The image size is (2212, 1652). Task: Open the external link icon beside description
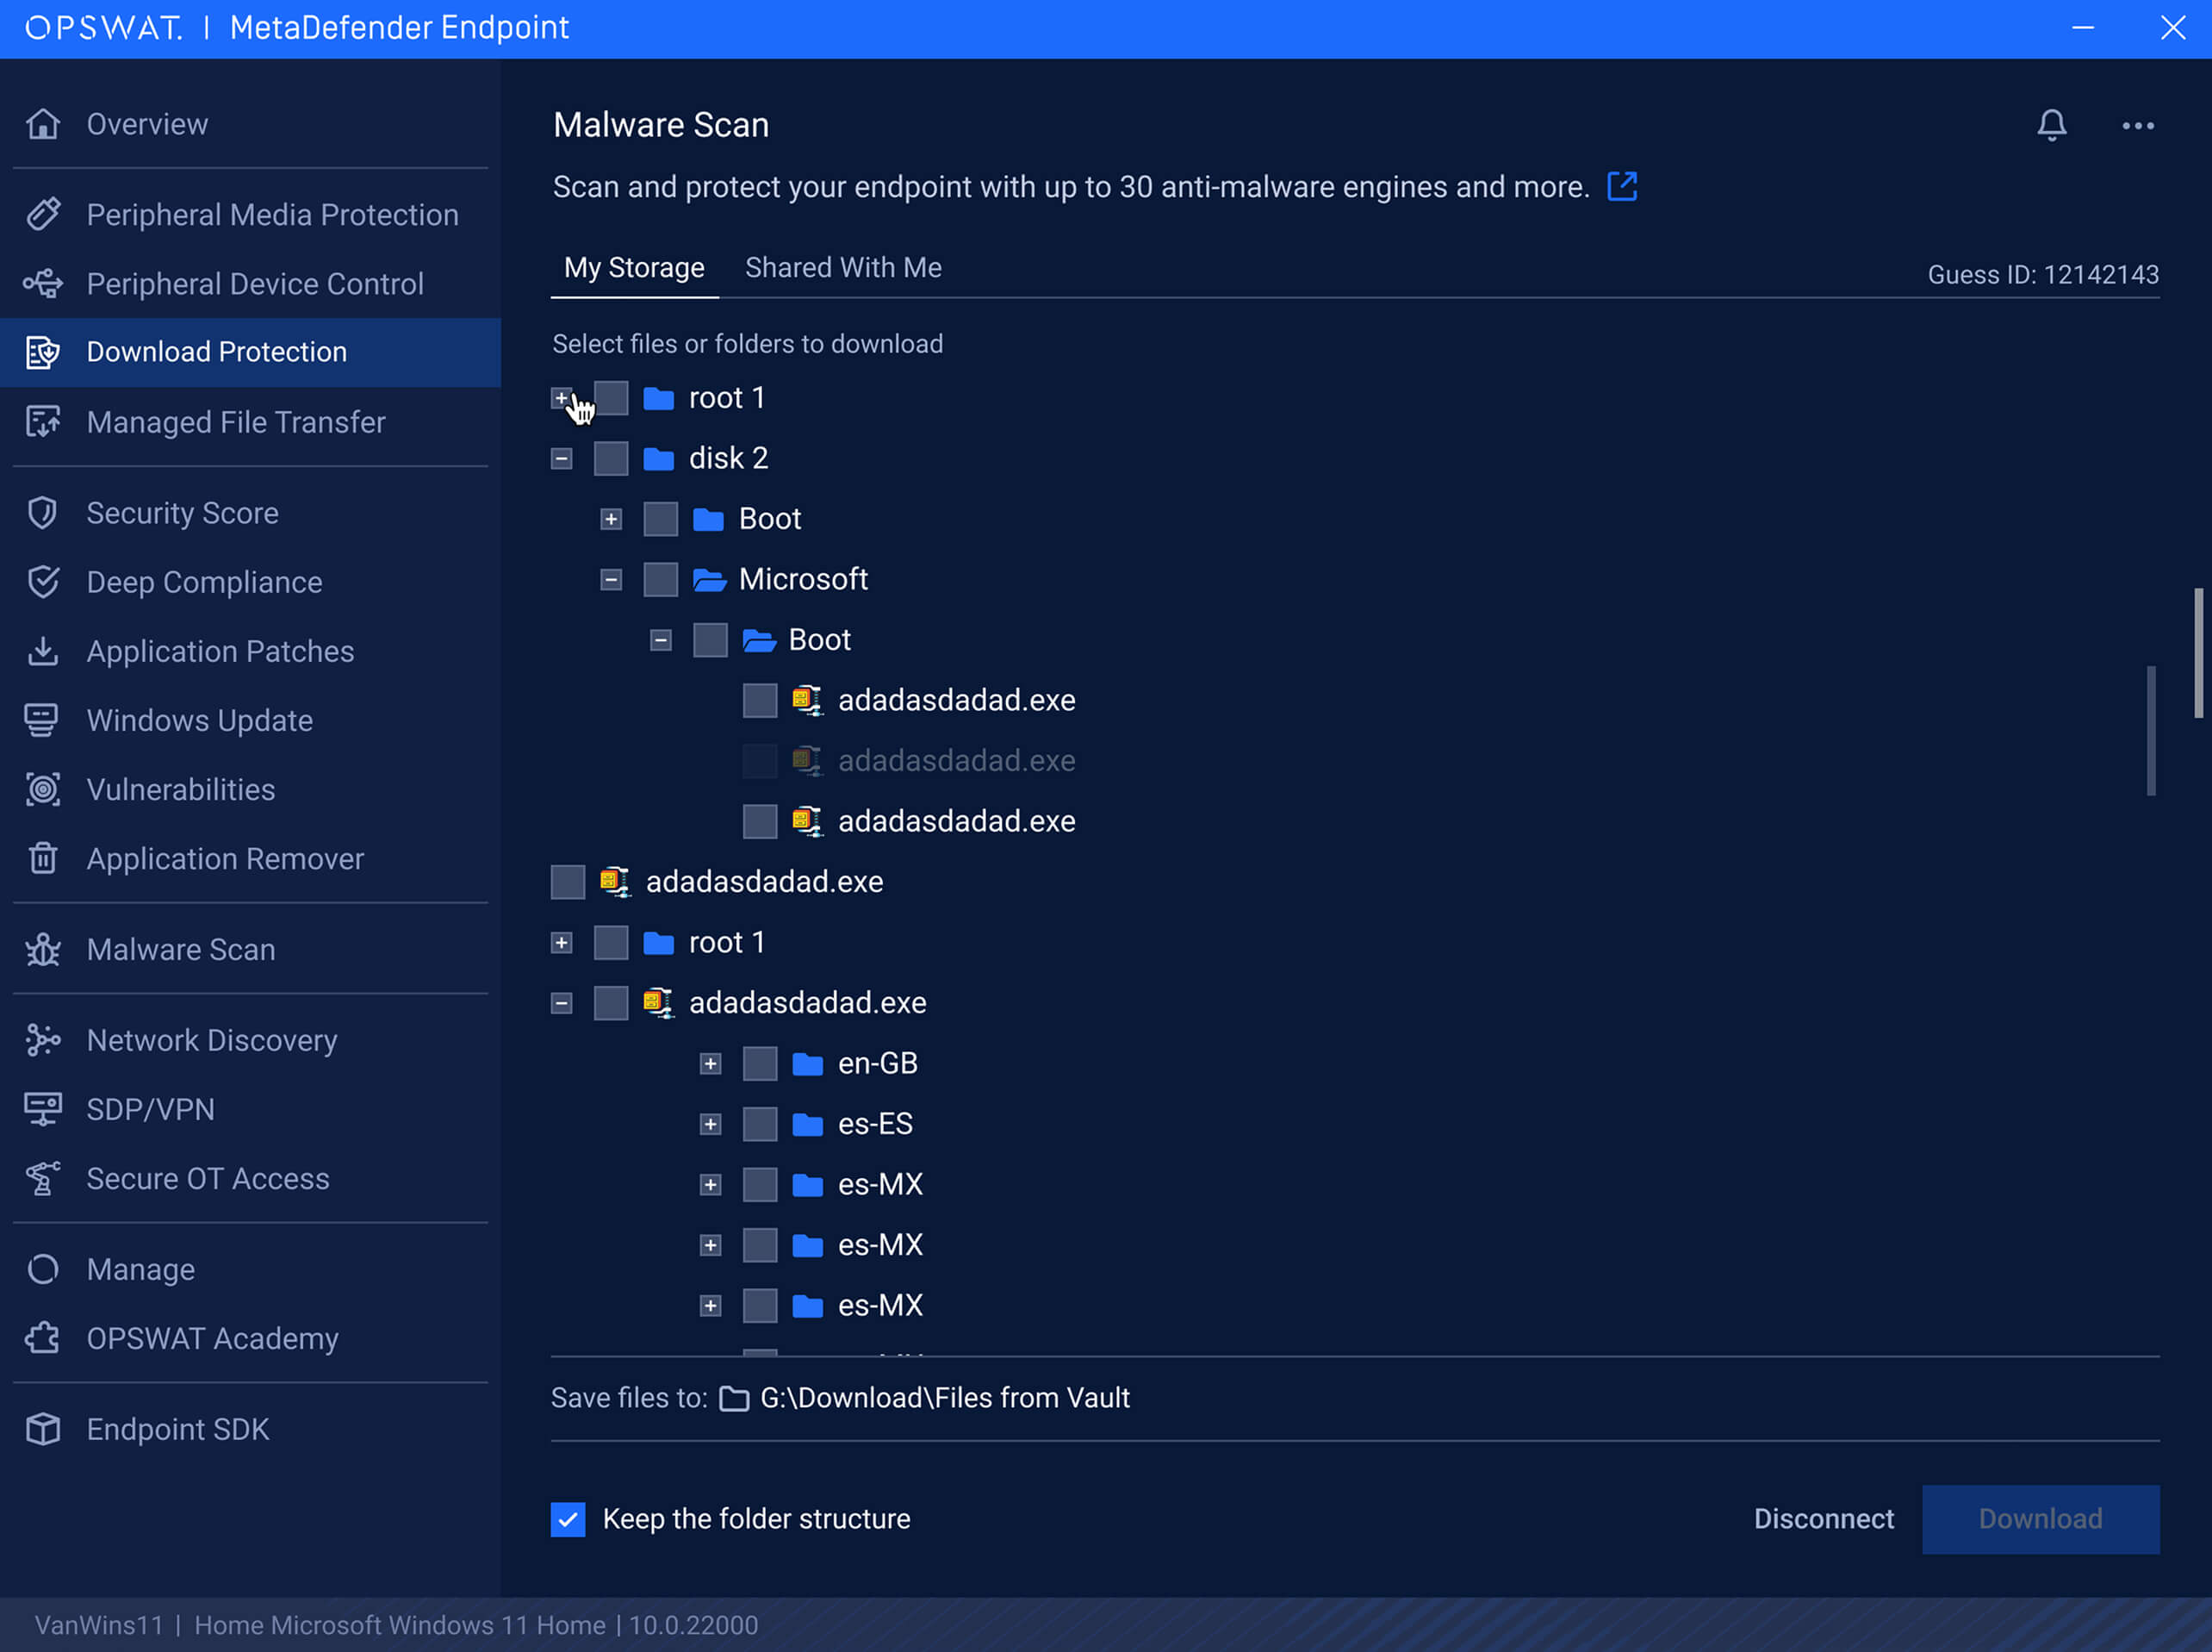click(x=1621, y=186)
